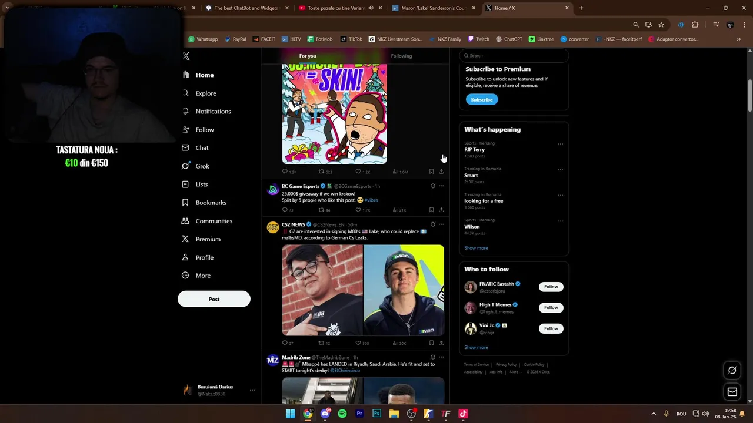Click the X Search field
This screenshot has width=753, height=423.
click(x=514, y=56)
